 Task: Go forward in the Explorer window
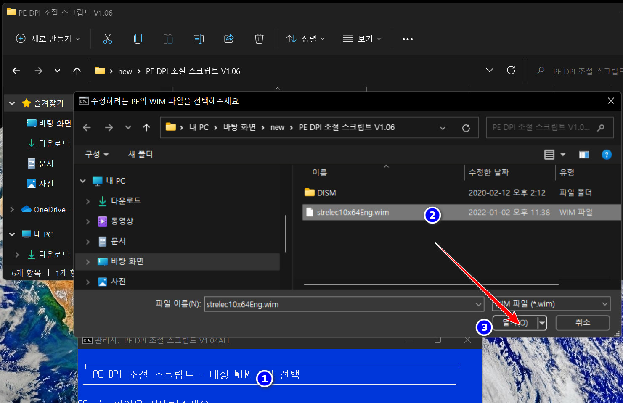[38, 71]
